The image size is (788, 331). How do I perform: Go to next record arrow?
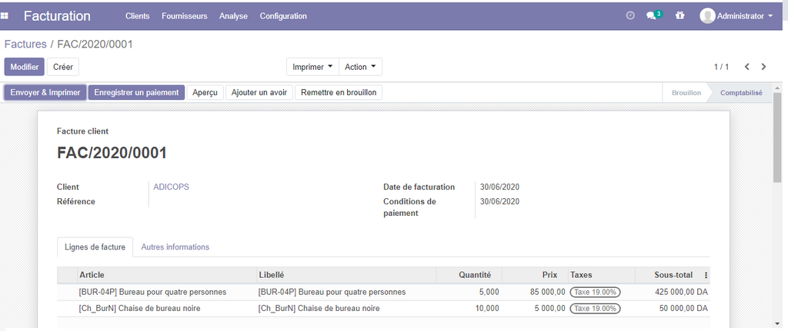coord(763,67)
